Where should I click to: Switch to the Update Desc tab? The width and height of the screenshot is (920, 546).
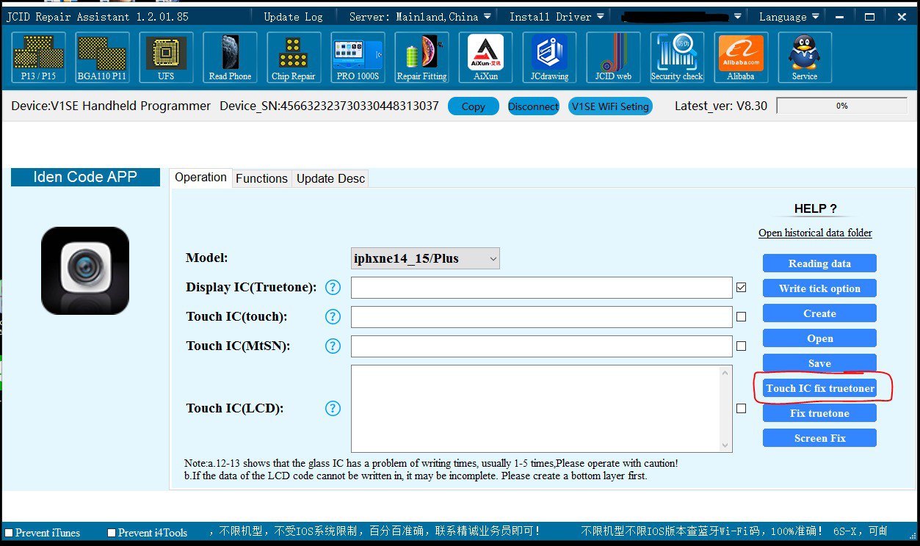[330, 178]
